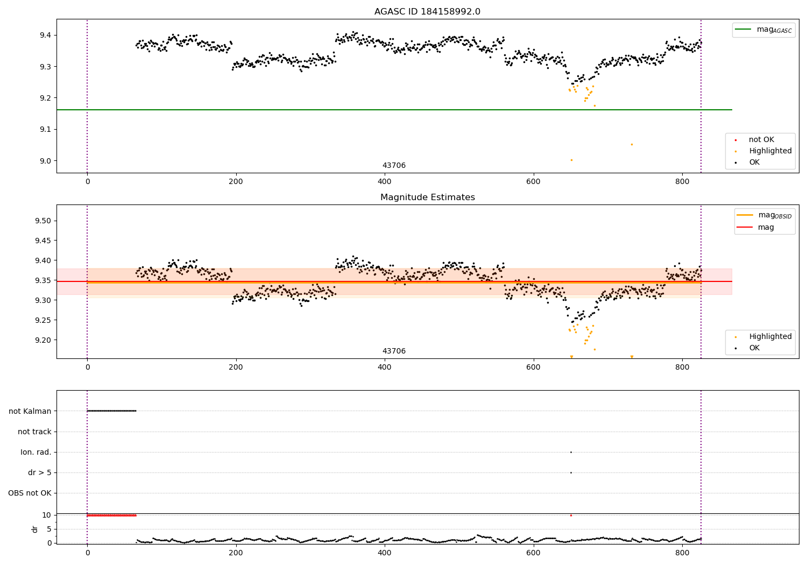Click the 9.0 y-axis tick in top plot
The image size is (807, 565).
point(45,161)
